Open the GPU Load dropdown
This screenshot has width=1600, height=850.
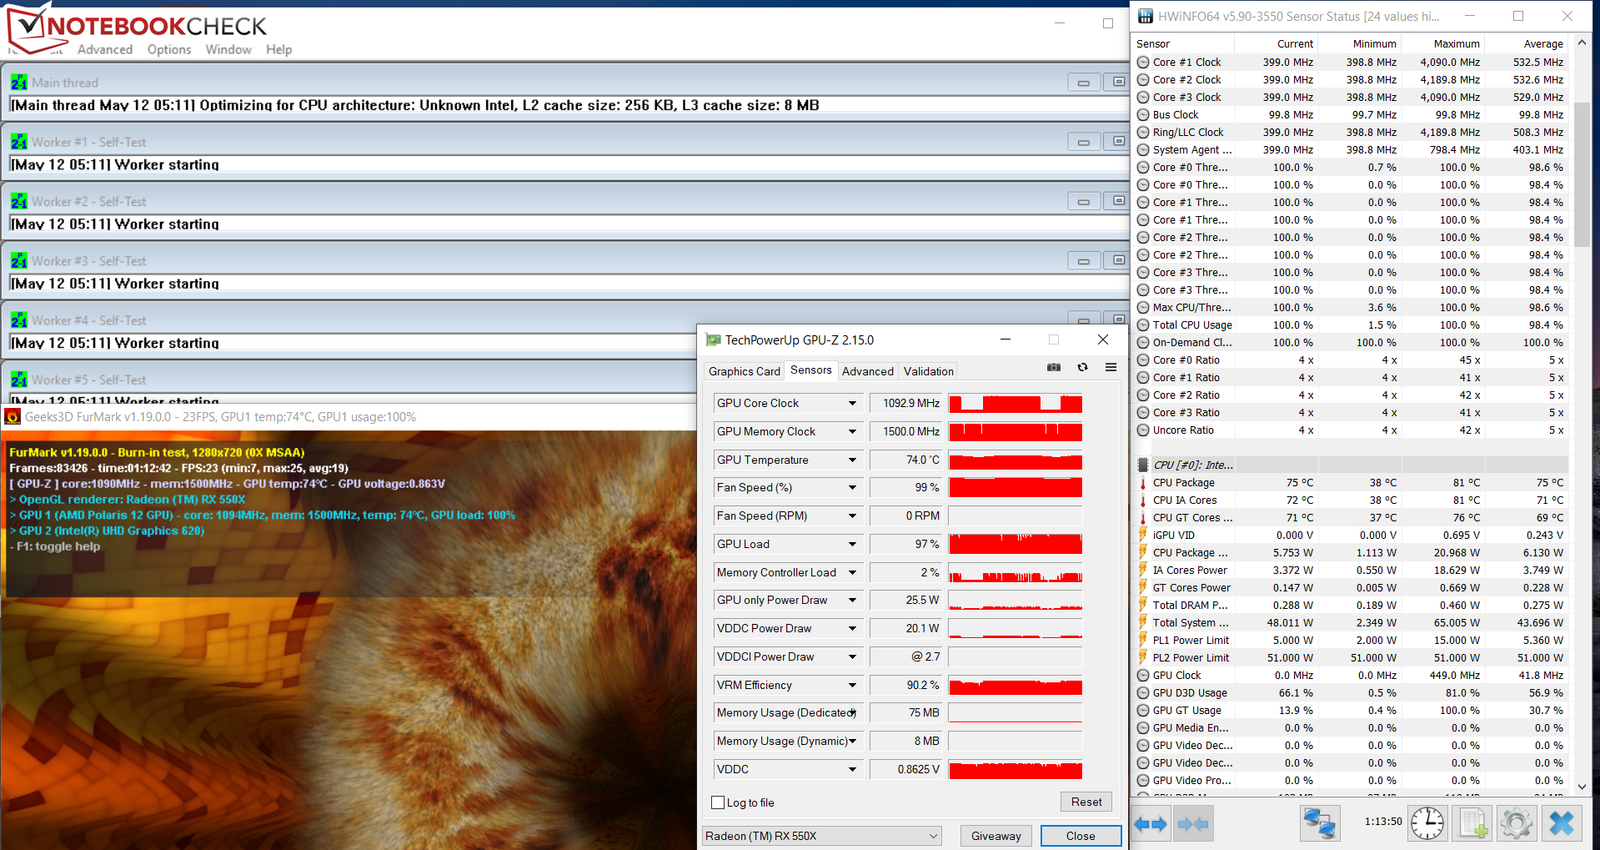pos(852,545)
